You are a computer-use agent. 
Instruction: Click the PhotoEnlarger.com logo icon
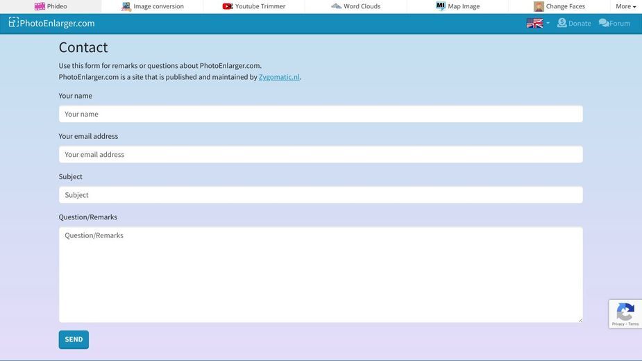(x=13, y=22)
